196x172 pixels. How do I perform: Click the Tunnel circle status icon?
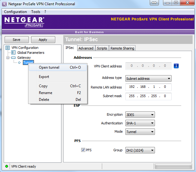click(19, 62)
